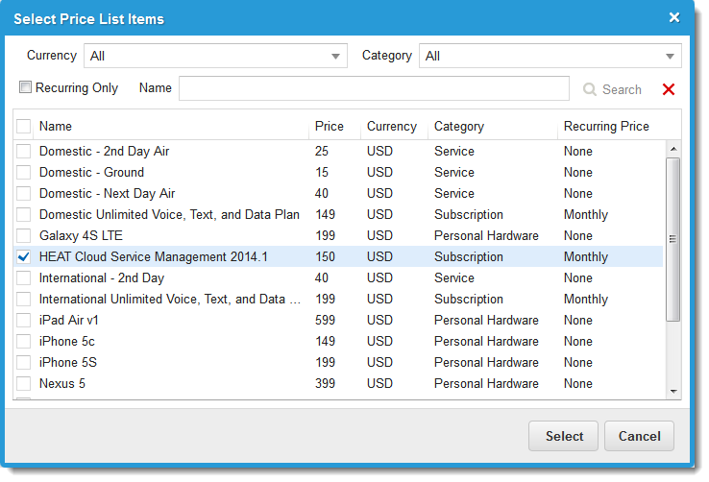The height and width of the screenshot is (482, 709).
Task: Check the iPhone 5S row checkbox
Action: [24, 363]
